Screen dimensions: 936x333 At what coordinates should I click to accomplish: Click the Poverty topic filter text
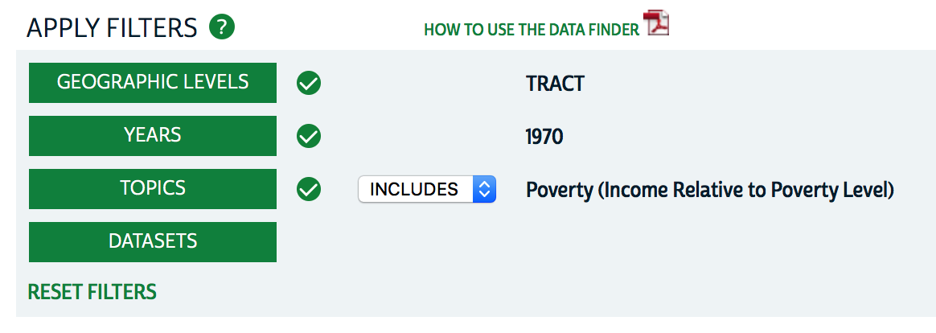point(710,190)
